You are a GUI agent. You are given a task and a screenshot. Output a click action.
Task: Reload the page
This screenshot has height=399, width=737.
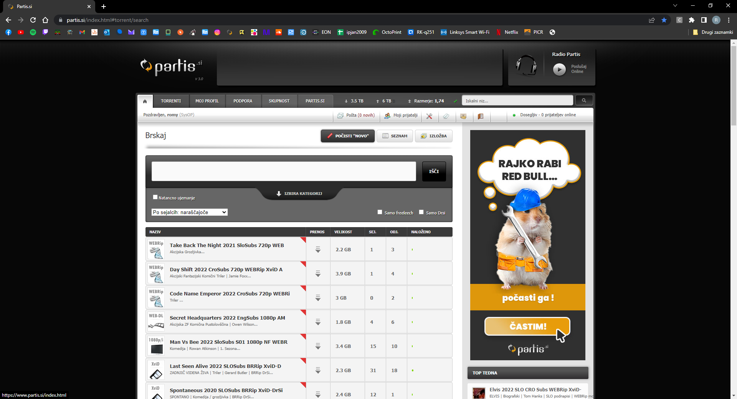click(x=33, y=20)
